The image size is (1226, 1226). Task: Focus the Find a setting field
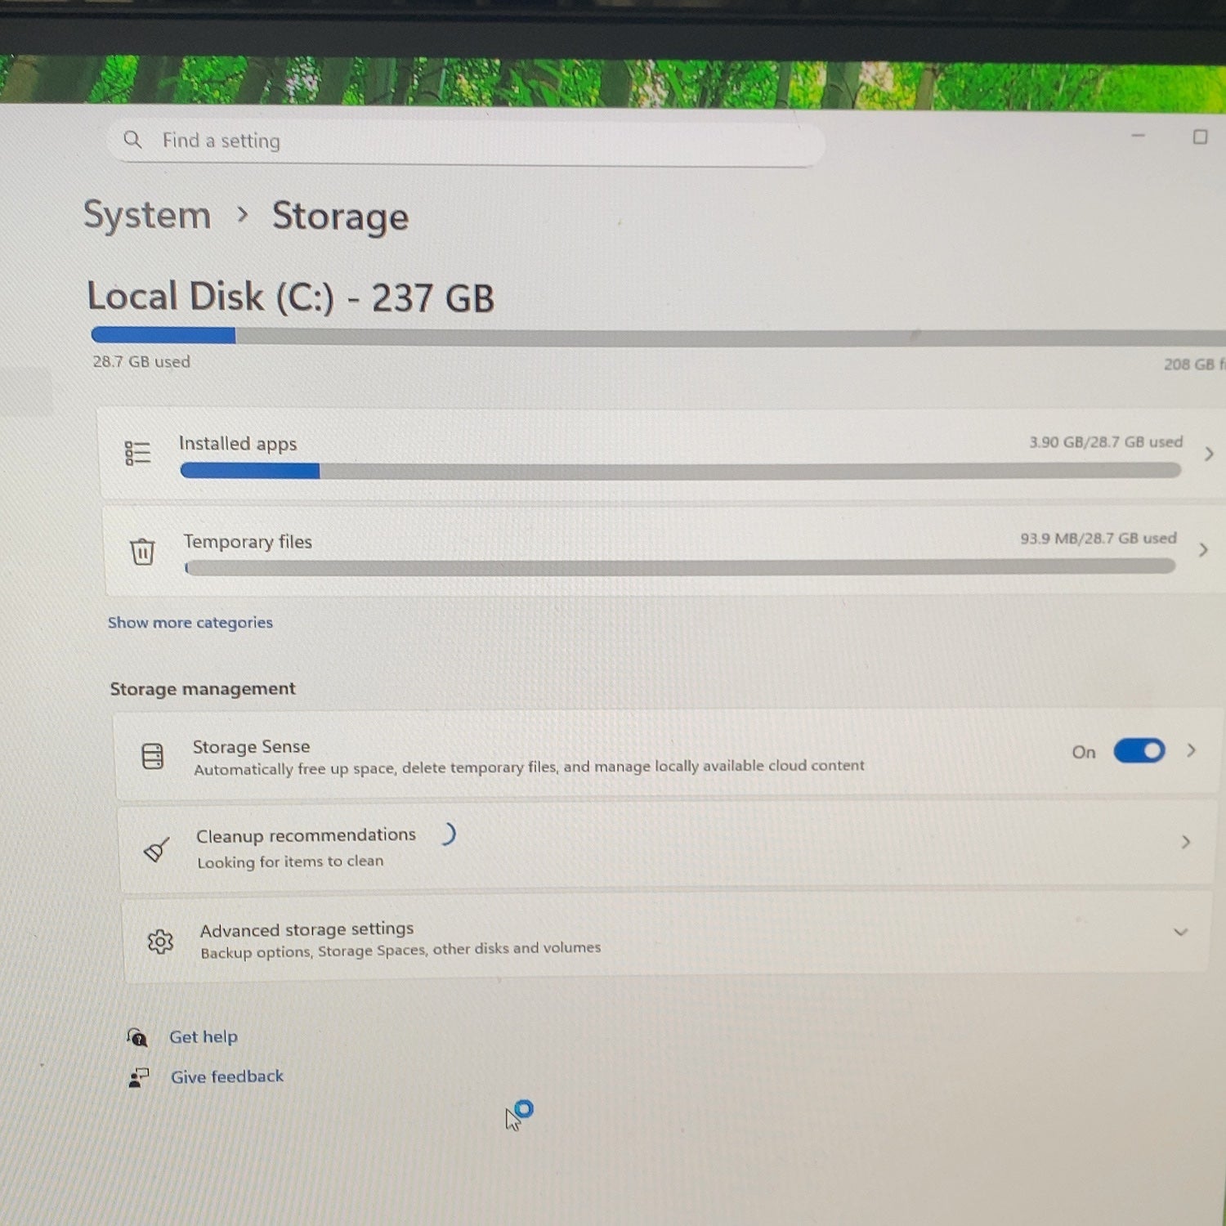pos(466,142)
